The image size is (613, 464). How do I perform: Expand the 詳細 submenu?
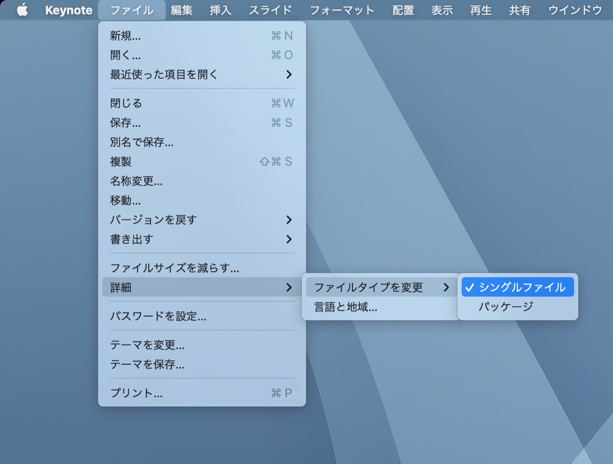click(x=202, y=287)
